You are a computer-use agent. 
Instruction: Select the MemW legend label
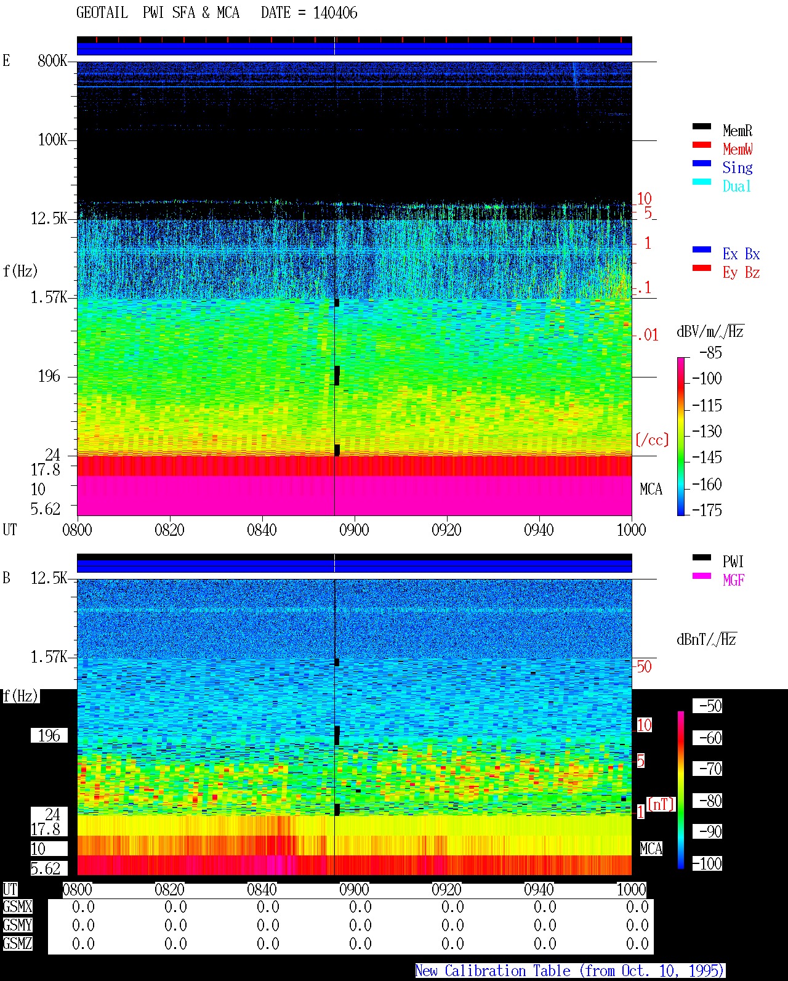click(x=738, y=149)
